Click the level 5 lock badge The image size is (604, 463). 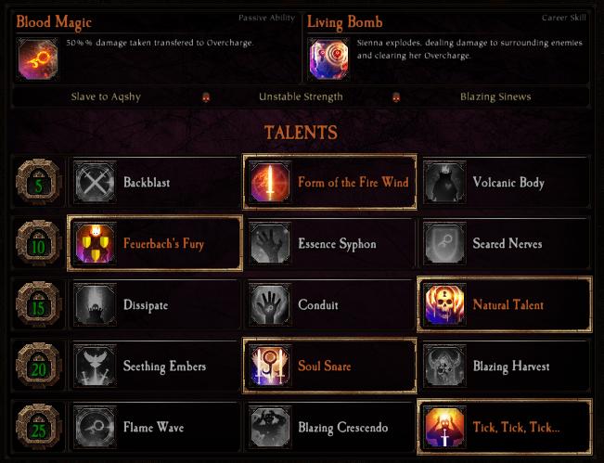pyautogui.click(x=38, y=182)
